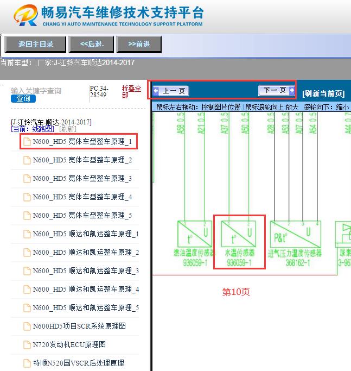Open N600HD5项目SCR系统原理图 entry
The image size is (351, 371).
point(79,326)
